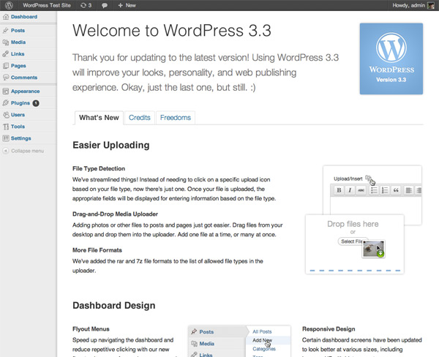
Task: Click the Pages icon in sidebar
Action: pyautogui.click(x=6, y=66)
